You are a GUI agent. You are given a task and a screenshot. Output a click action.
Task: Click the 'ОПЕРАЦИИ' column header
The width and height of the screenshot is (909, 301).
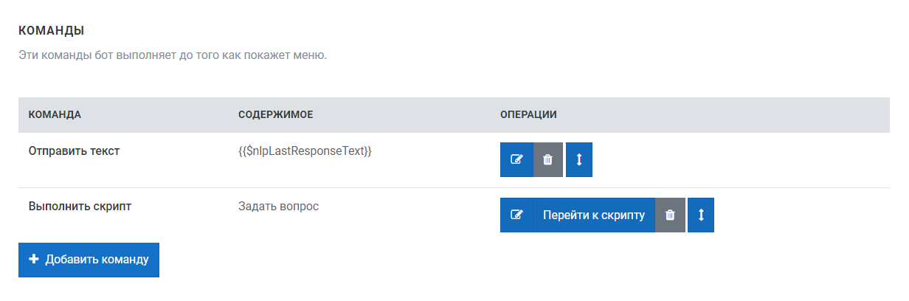point(528,115)
